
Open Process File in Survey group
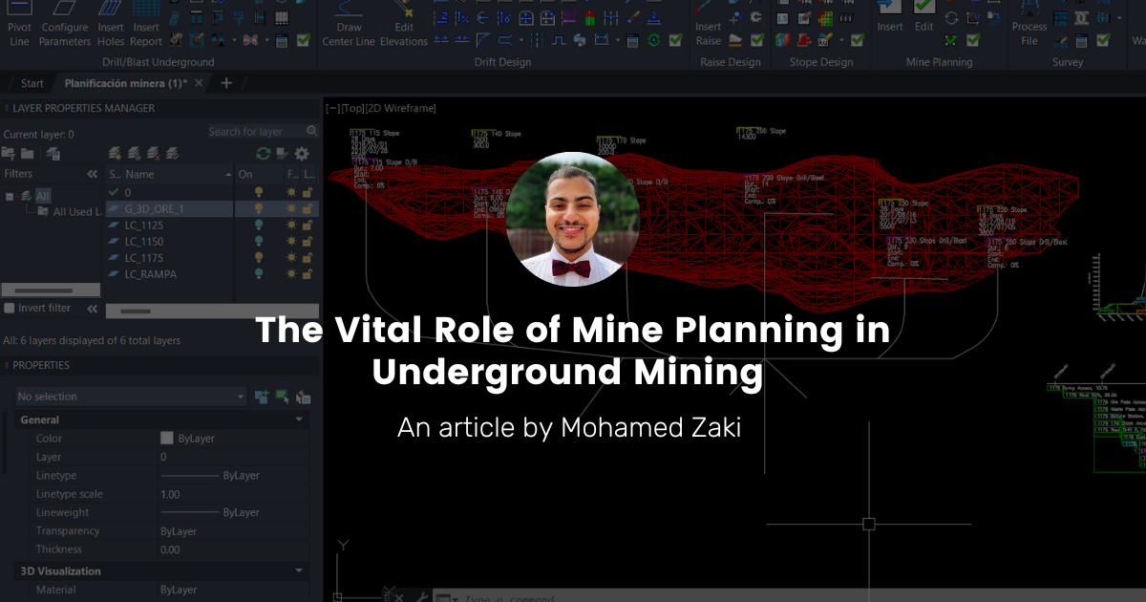(x=1029, y=23)
